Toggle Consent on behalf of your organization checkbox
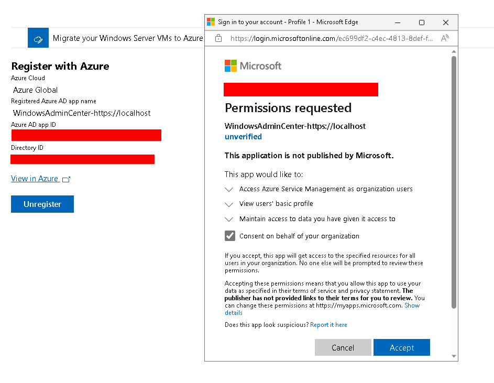The width and height of the screenshot is (494, 383). [230, 236]
